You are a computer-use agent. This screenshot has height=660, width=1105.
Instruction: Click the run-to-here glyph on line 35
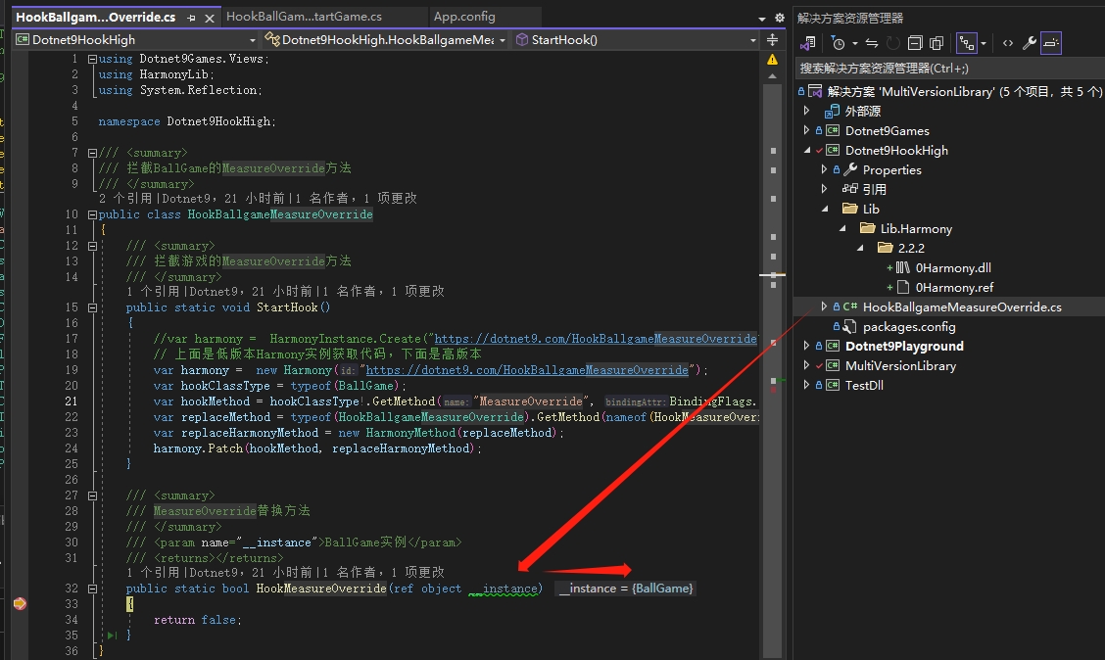tap(113, 636)
